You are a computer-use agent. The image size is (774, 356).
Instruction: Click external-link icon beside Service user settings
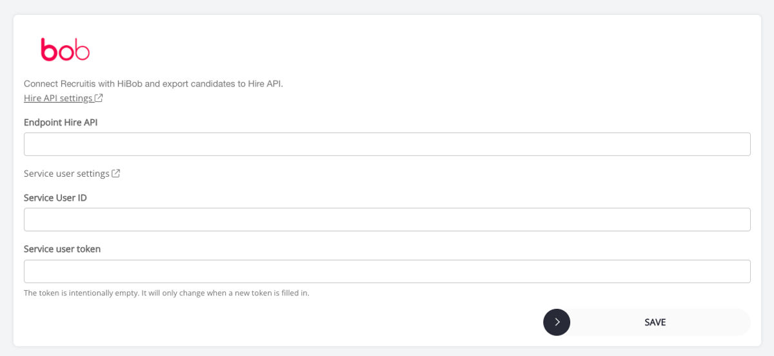[x=116, y=173]
